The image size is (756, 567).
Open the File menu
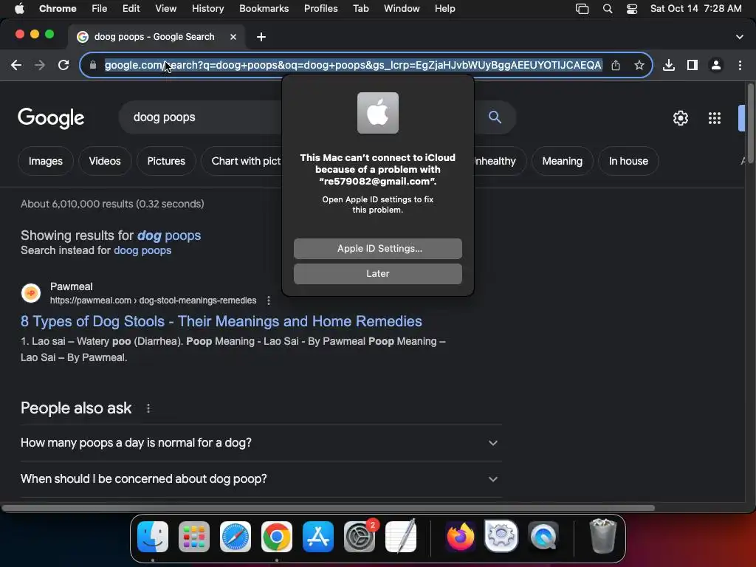[100, 9]
